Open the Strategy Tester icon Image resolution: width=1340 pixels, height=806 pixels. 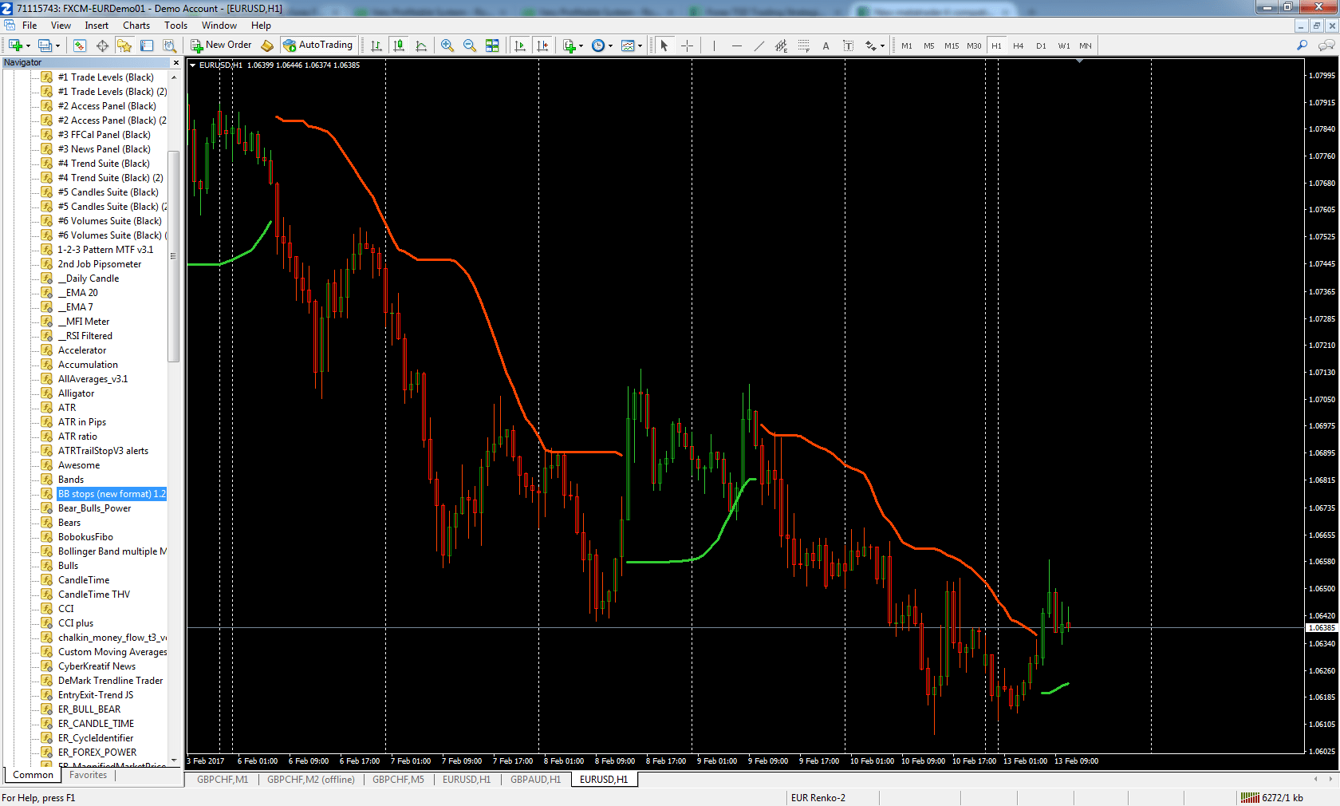[169, 45]
